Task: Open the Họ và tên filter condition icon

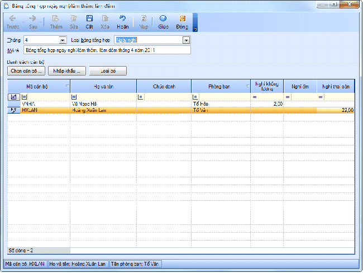Action: coord(74,97)
